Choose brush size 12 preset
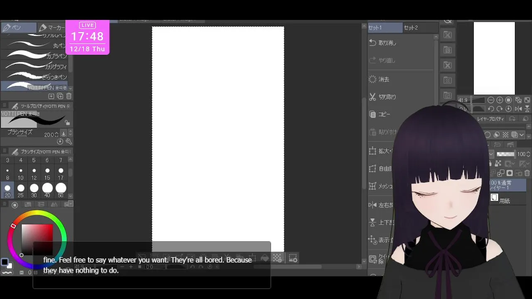This screenshot has width=532, height=299. click(x=34, y=174)
